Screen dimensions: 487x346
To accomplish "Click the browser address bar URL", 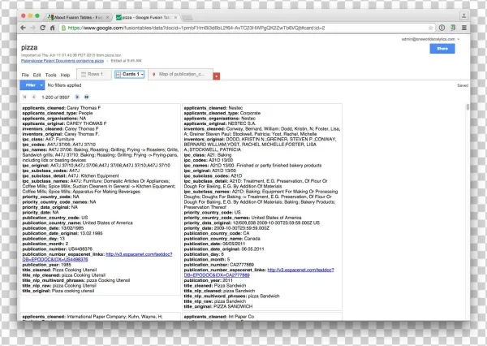I will click(x=196, y=28).
